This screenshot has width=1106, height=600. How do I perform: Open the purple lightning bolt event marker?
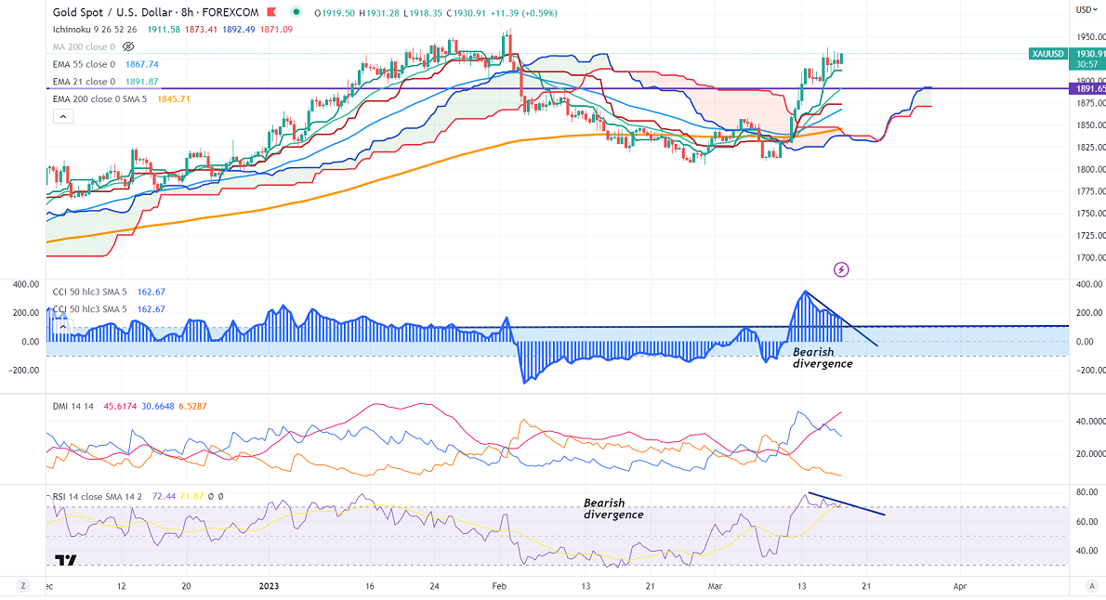click(842, 269)
